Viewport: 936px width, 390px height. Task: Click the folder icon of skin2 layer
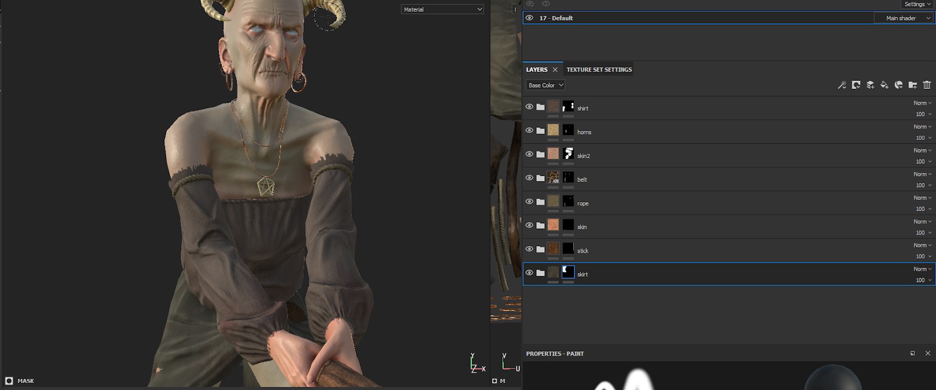point(541,154)
